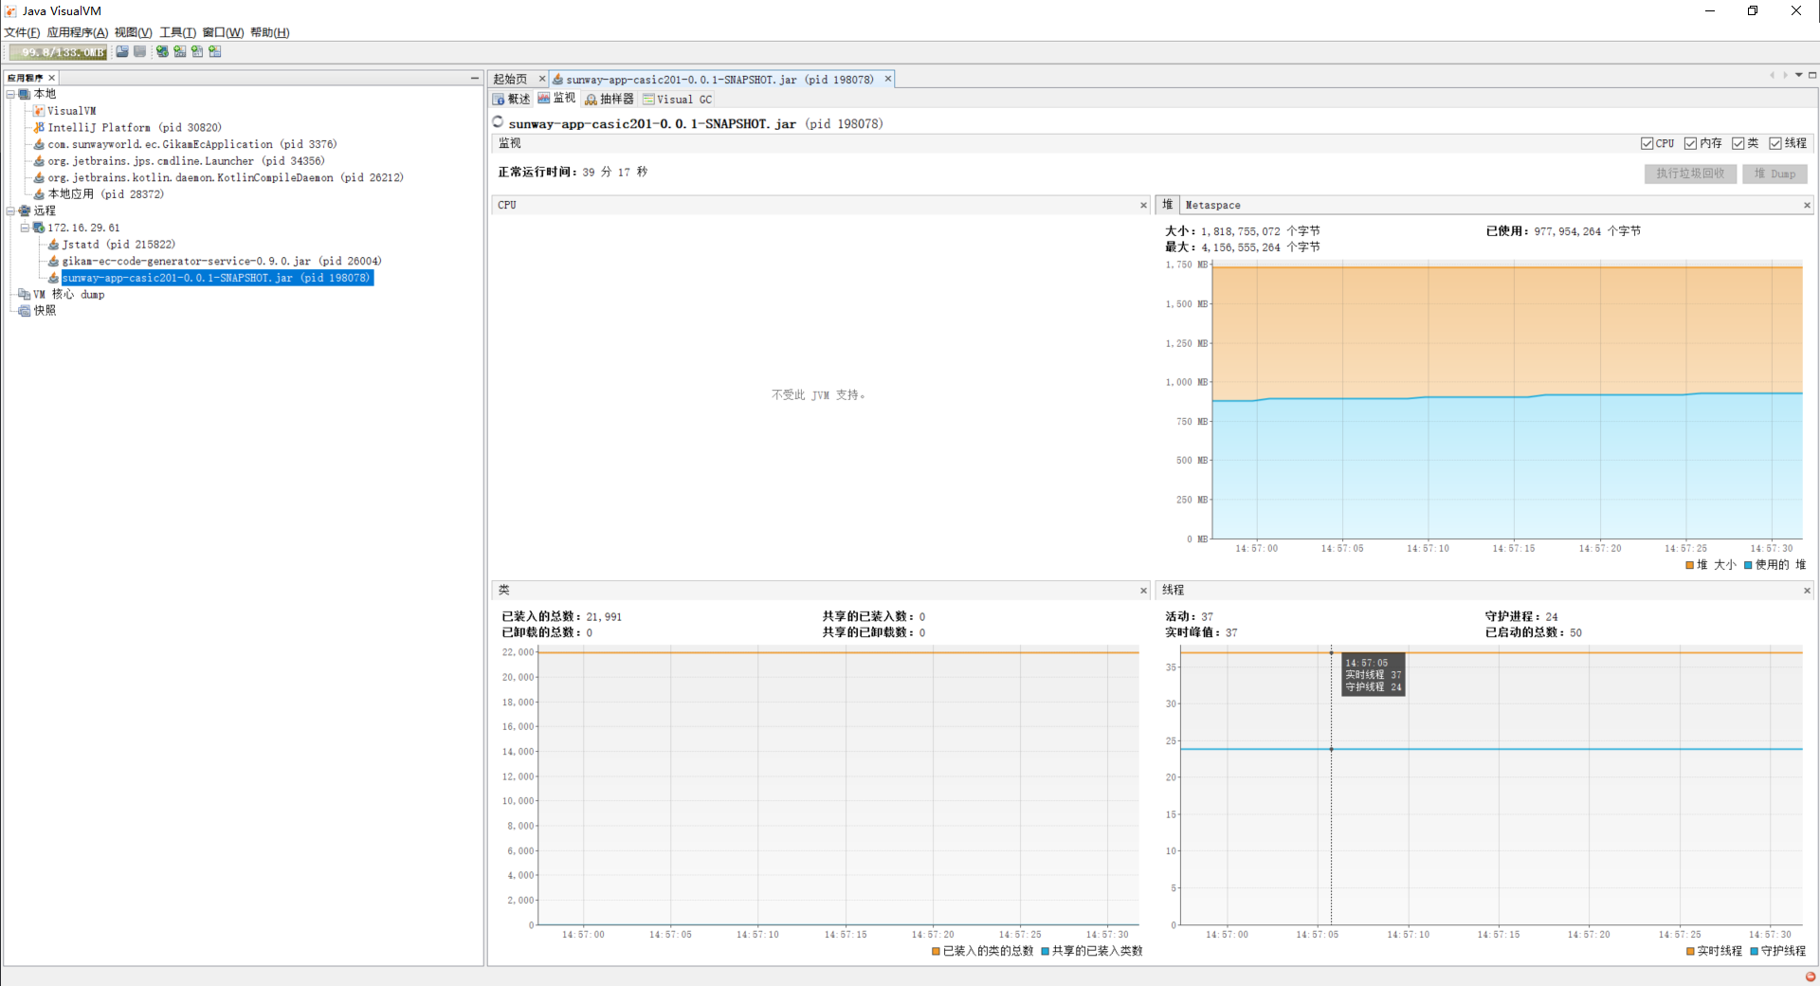Click the 已装入的类的总数 legend swatch
This screenshot has height=986, width=1820.
click(937, 951)
